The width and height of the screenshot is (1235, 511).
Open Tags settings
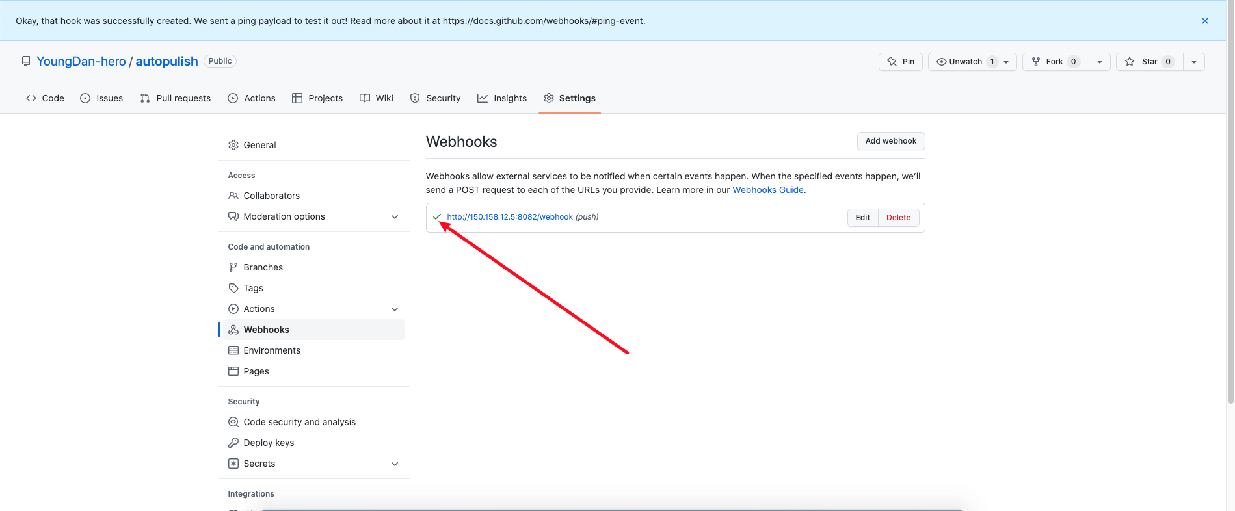pyautogui.click(x=314, y=288)
